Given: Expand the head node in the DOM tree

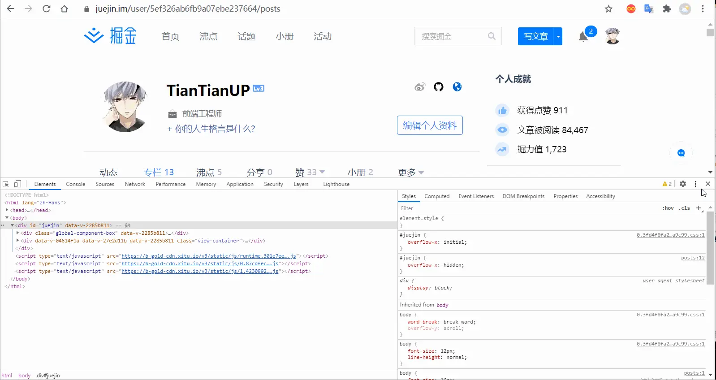Looking at the screenshot, I should click(7, 210).
